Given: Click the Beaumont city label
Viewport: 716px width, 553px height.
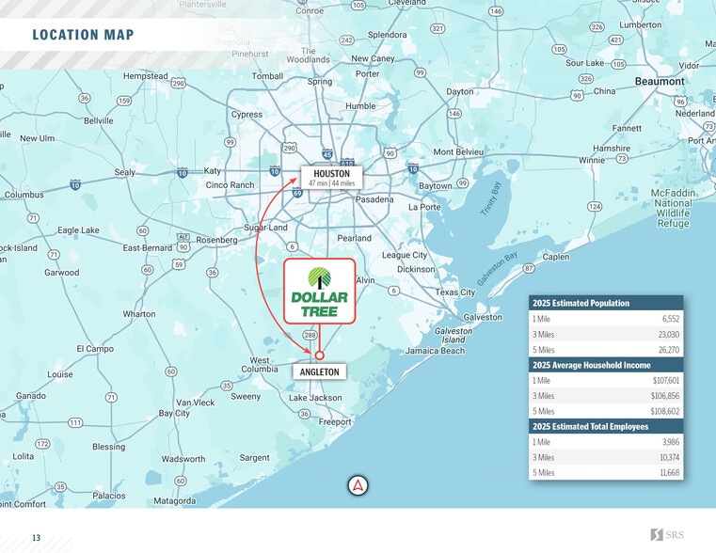Looking at the screenshot, I should pos(660,81).
